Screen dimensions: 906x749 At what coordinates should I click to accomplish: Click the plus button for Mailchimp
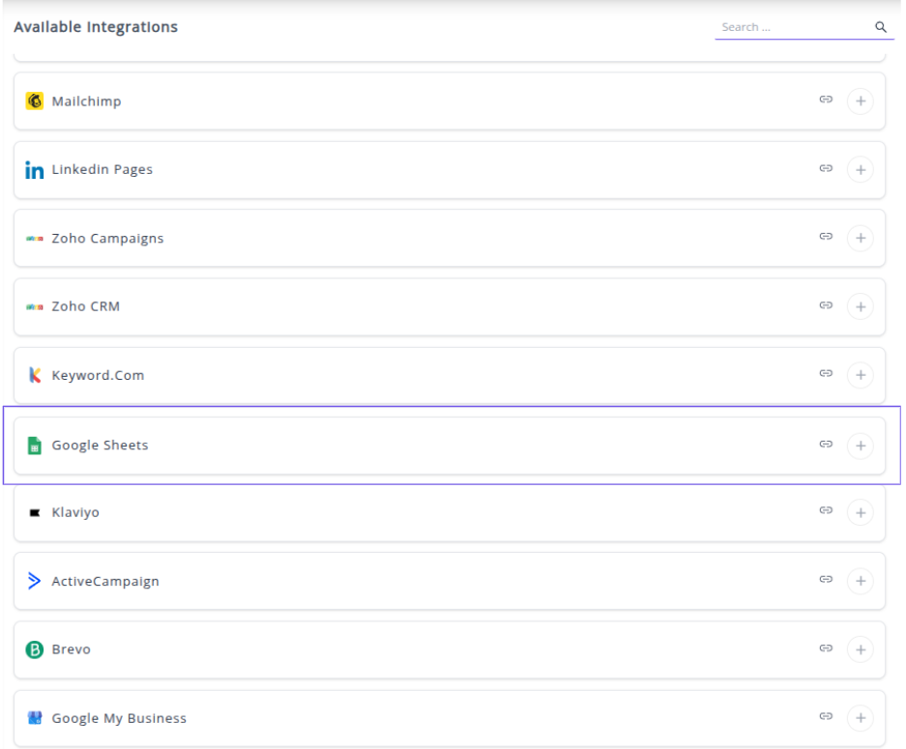point(860,101)
